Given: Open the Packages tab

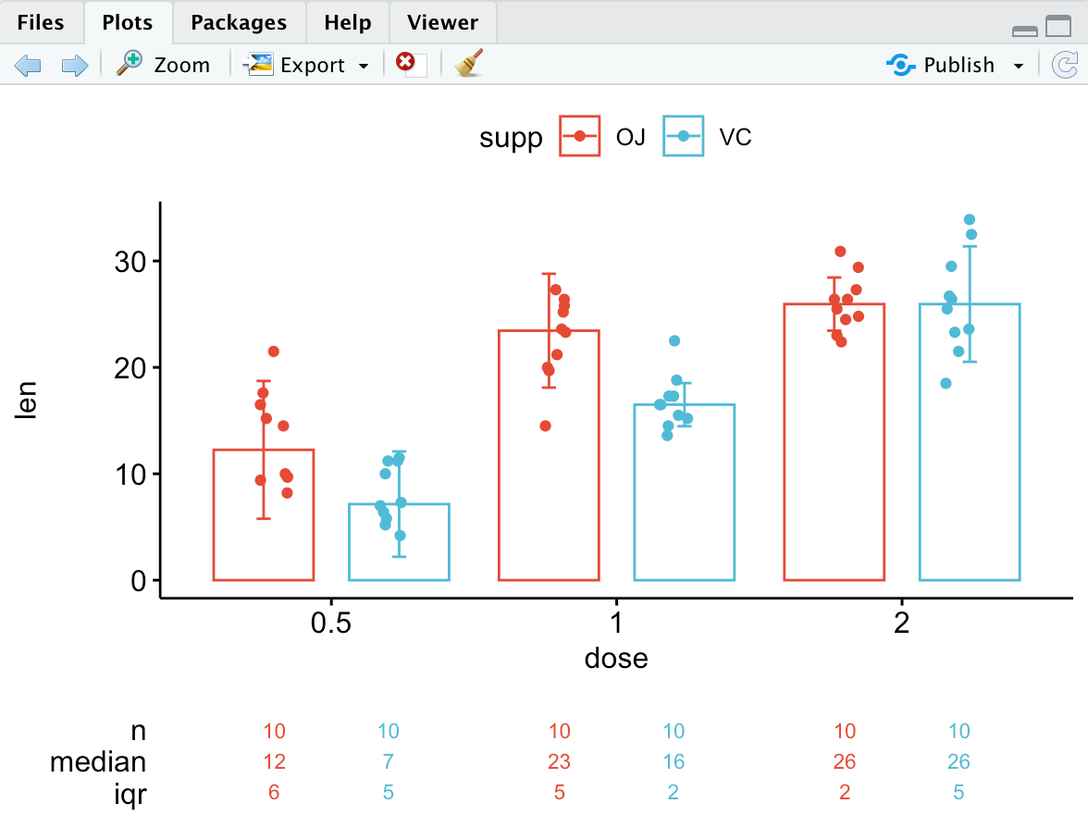Looking at the screenshot, I should 239,22.
